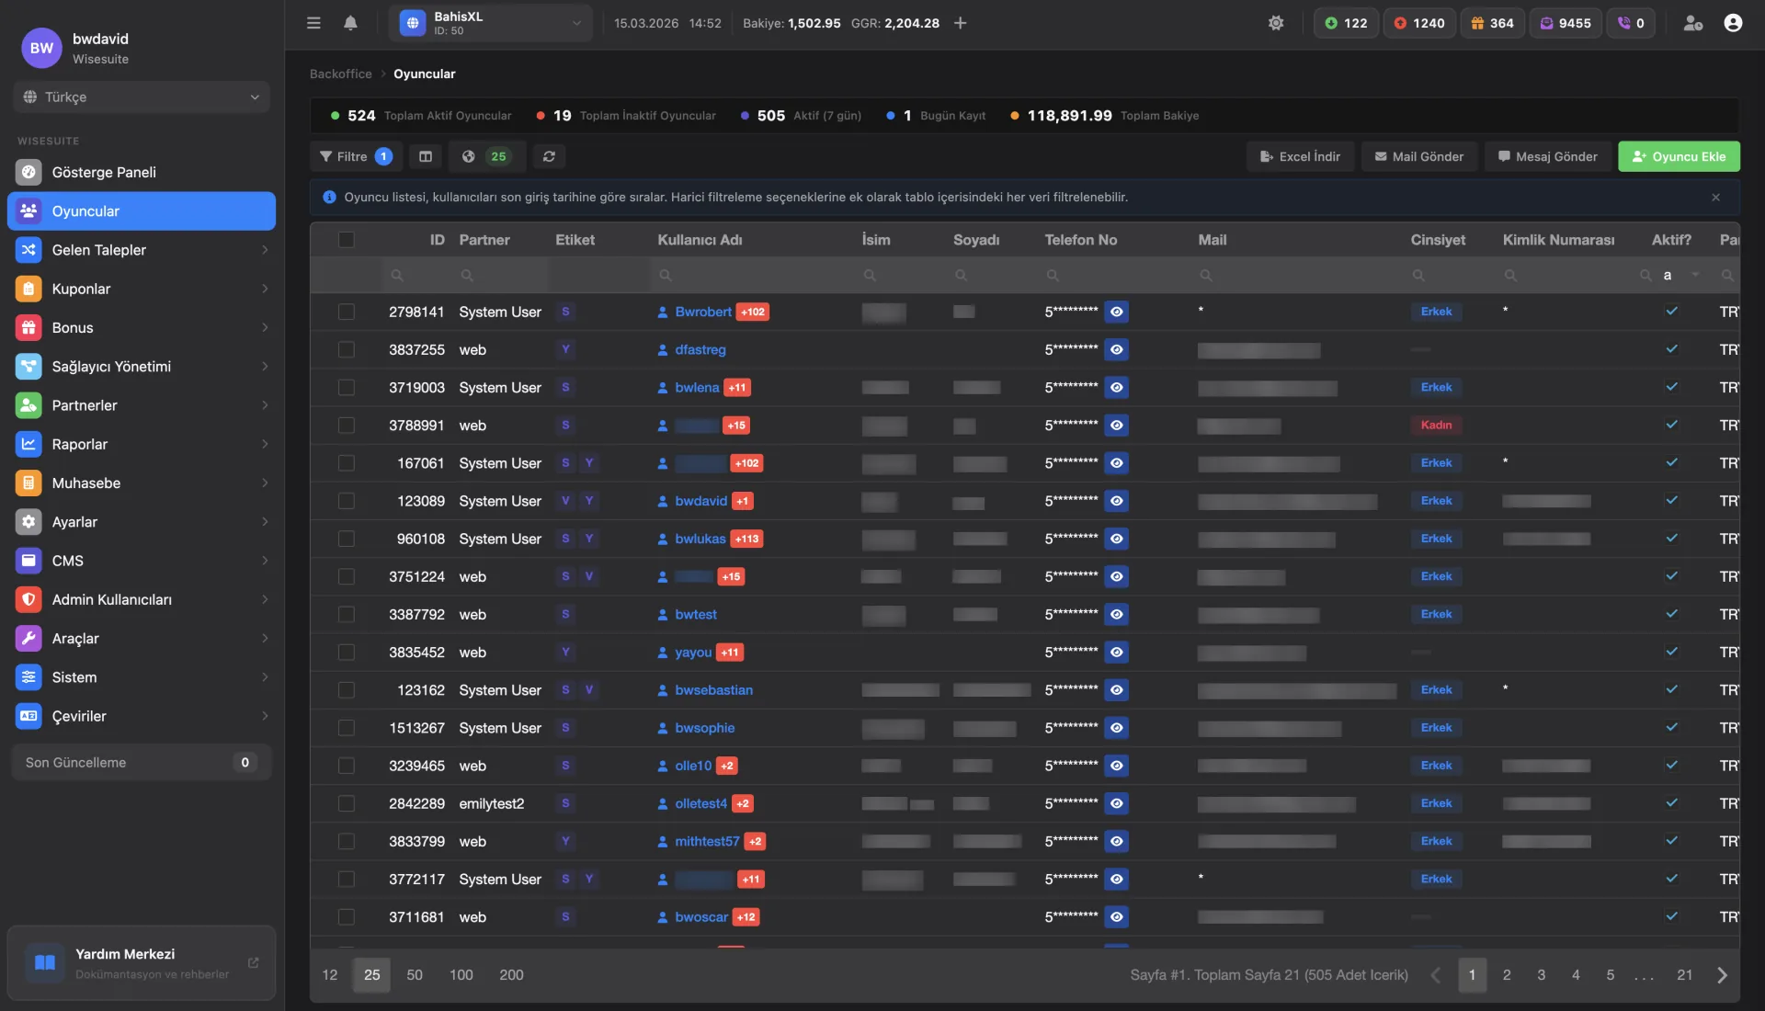The height and width of the screenshot is (1011, 1765).
Task: Check the select-all checkbox in table header
Action: point(347,240)
